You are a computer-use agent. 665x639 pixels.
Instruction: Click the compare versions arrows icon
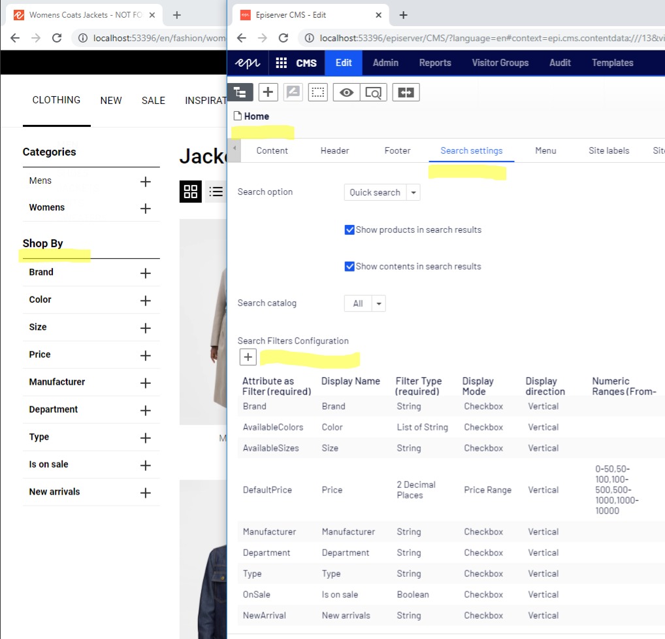click(406, 93)
